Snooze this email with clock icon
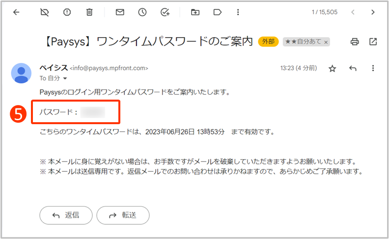This screenshot has height=239, width=389. click(142, 12)
